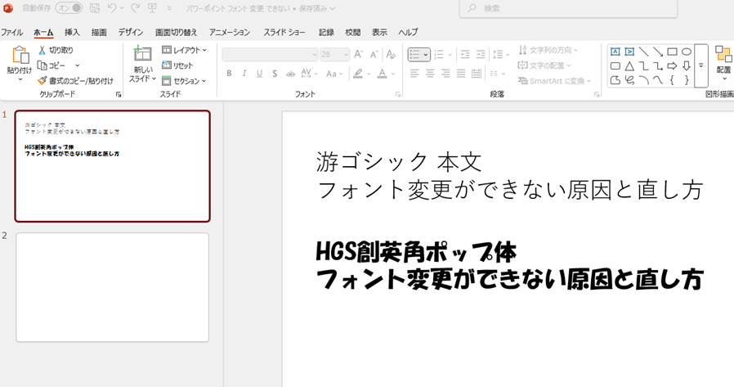Center align text
Screen dimensions: 734x387
430,74
